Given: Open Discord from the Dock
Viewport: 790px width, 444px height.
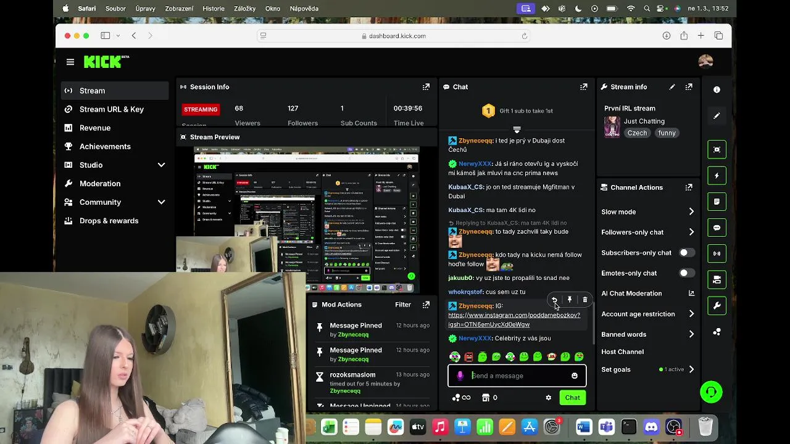Looking at the screenshot, I should [x=652, y=427].
